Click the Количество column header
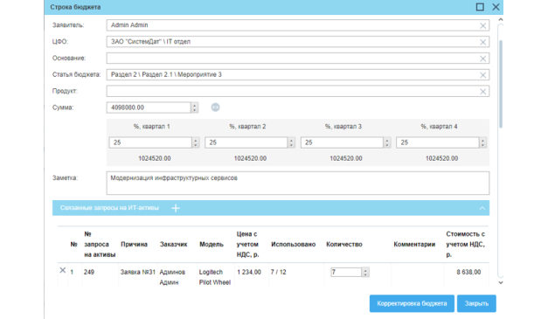Image resolution: width=548 pixels, height=319 pixels. point(344,244)
